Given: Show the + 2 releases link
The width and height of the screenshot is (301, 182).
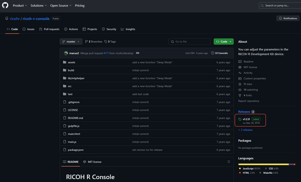Looking at the screenshot, I should coord(246,130).
